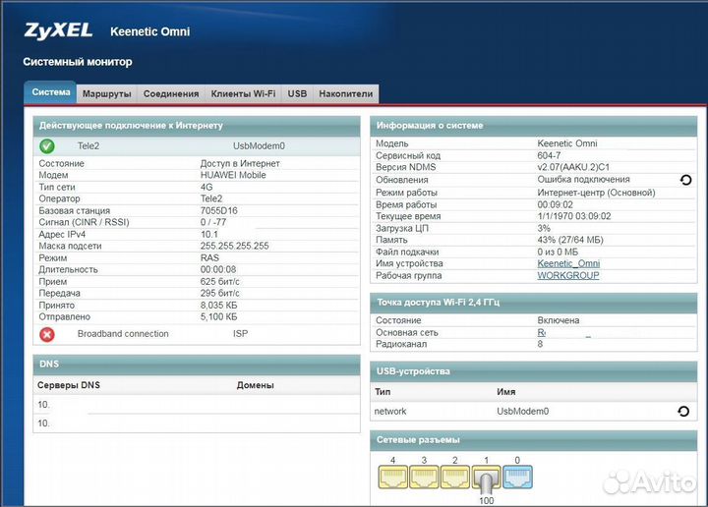Click memory value 43% (27/64 МБ)
This screenshot has width=708, height=507.
pos(570,240)
